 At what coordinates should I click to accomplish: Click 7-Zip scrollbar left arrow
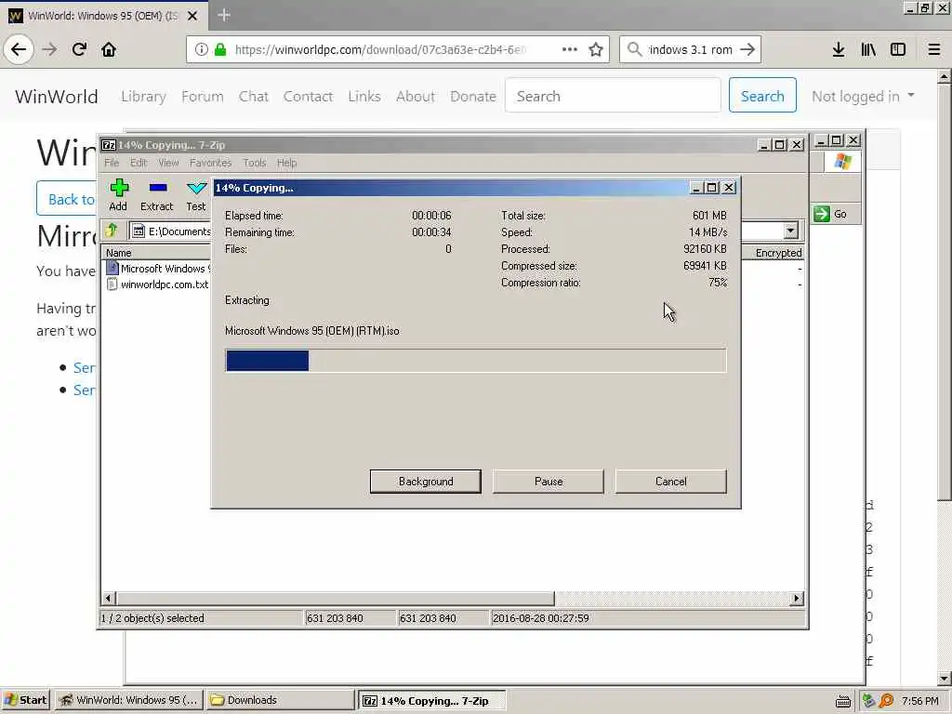pos(108,599)
